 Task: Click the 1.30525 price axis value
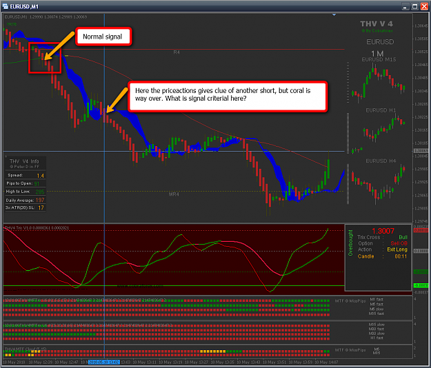421,52
